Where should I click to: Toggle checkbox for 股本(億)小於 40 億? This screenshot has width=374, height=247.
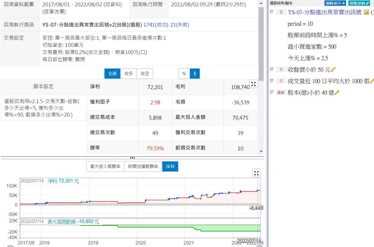tap(272, 92)
